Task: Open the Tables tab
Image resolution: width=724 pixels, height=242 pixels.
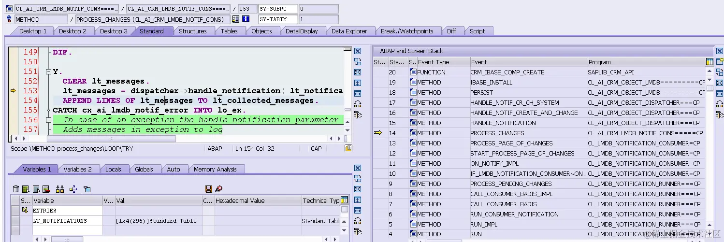Action: click(229, 31)
